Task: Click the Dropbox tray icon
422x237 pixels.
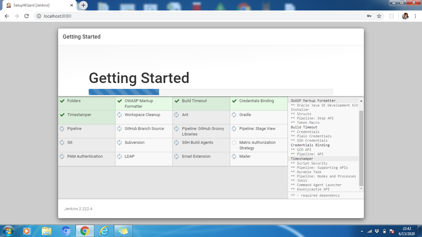Action: (377, 231)
